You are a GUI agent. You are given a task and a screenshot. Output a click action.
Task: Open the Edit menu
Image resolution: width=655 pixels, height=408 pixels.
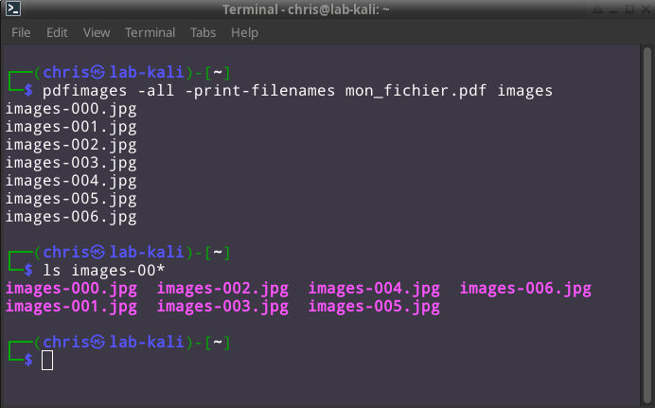click(57, 32)
